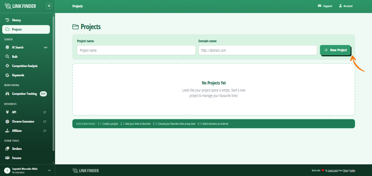Click the Competitor Tracking binoculars icon
Image resolution: width=372 pixels, height=176 pixels.
(7, 94)
